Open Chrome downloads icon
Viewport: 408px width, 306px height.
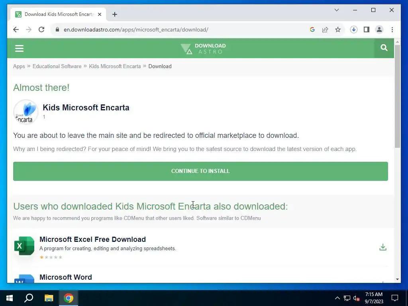[354, 29]
